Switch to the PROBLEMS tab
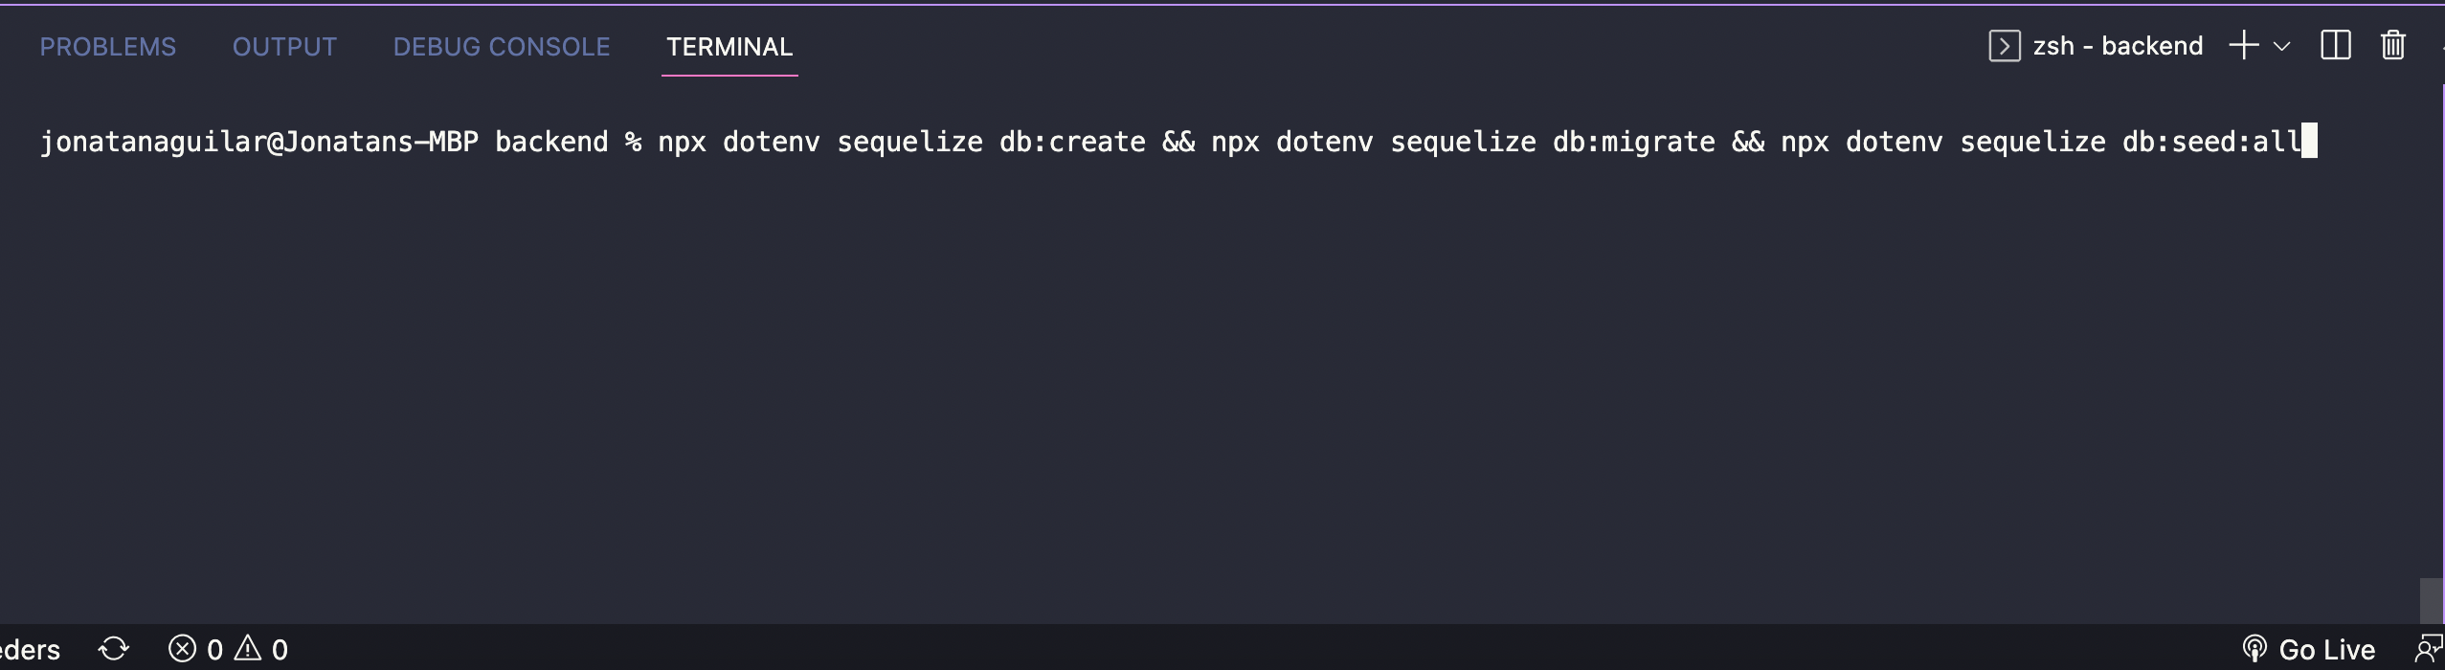The image size is (2445, 670). (107, 46)
